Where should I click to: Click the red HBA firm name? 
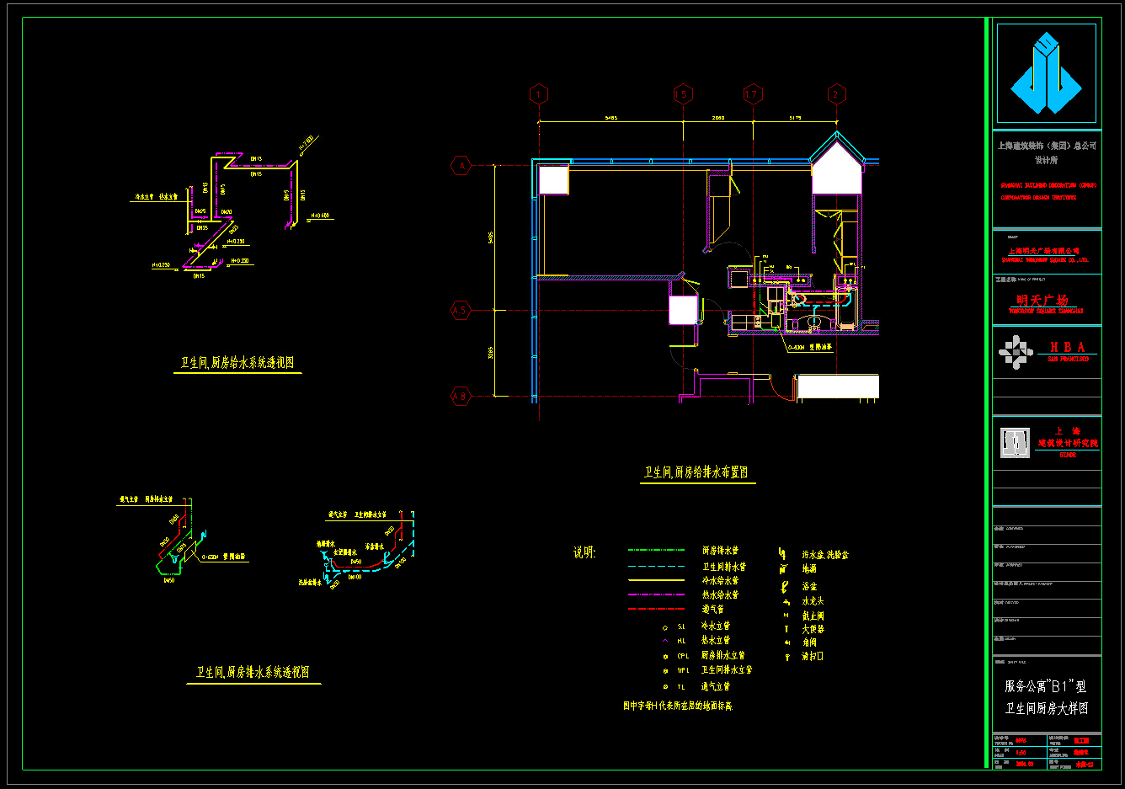[1068, 347]
